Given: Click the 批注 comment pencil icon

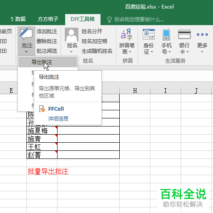Looking at the screenshot, I should tap(26, 34).
